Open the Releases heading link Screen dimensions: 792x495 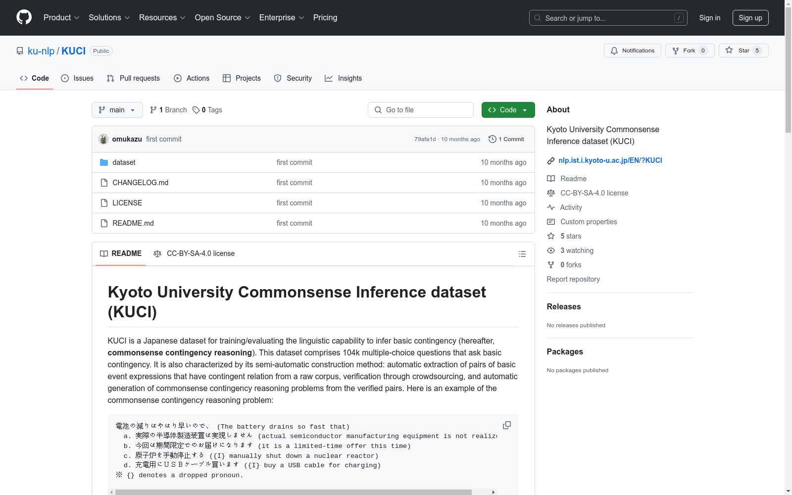pos(564,306)
